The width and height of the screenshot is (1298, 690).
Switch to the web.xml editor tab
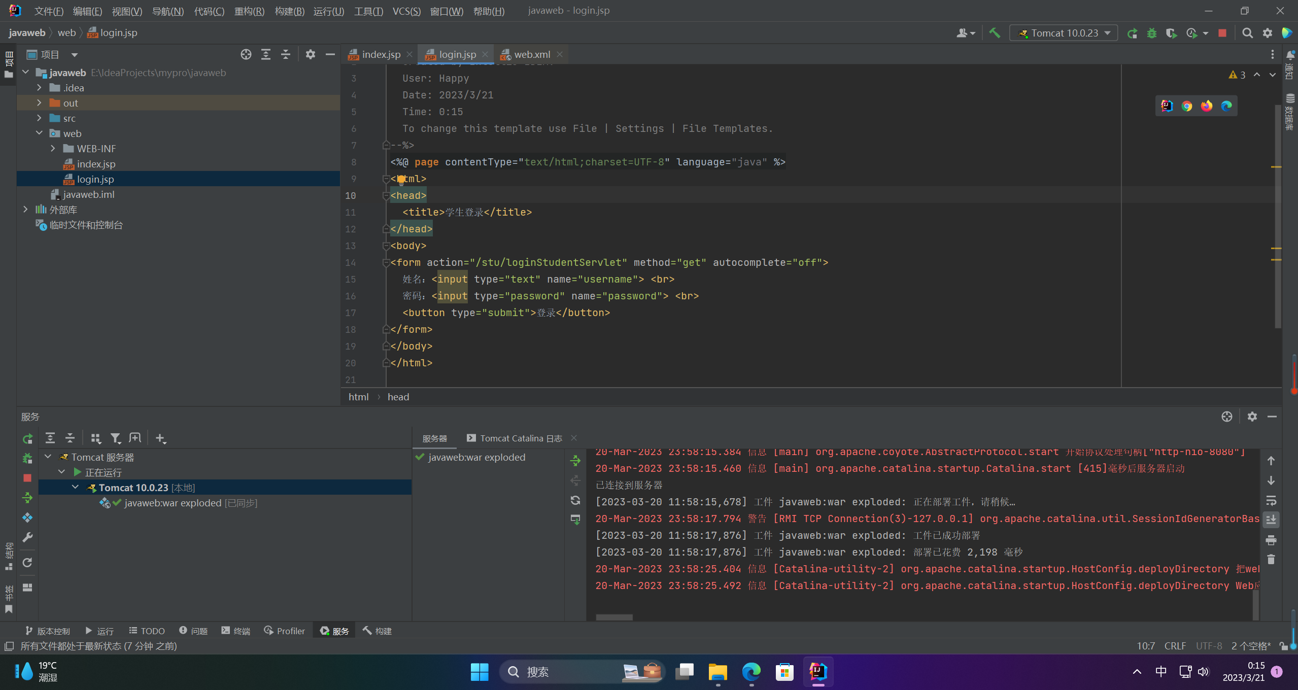531,54
